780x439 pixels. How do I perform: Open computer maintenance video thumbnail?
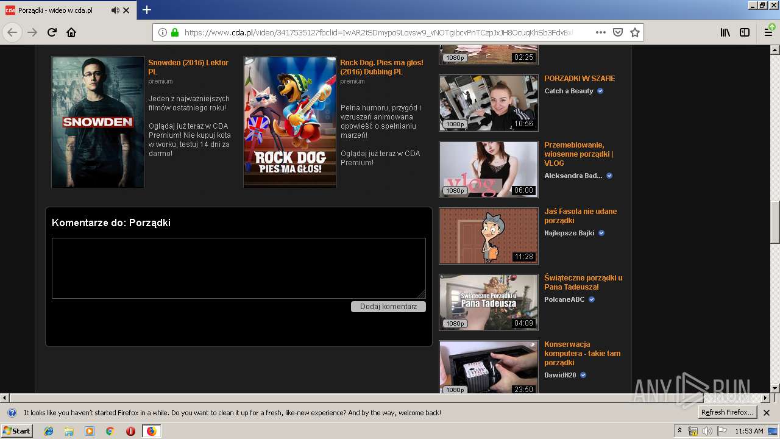[x=489, y=367]
